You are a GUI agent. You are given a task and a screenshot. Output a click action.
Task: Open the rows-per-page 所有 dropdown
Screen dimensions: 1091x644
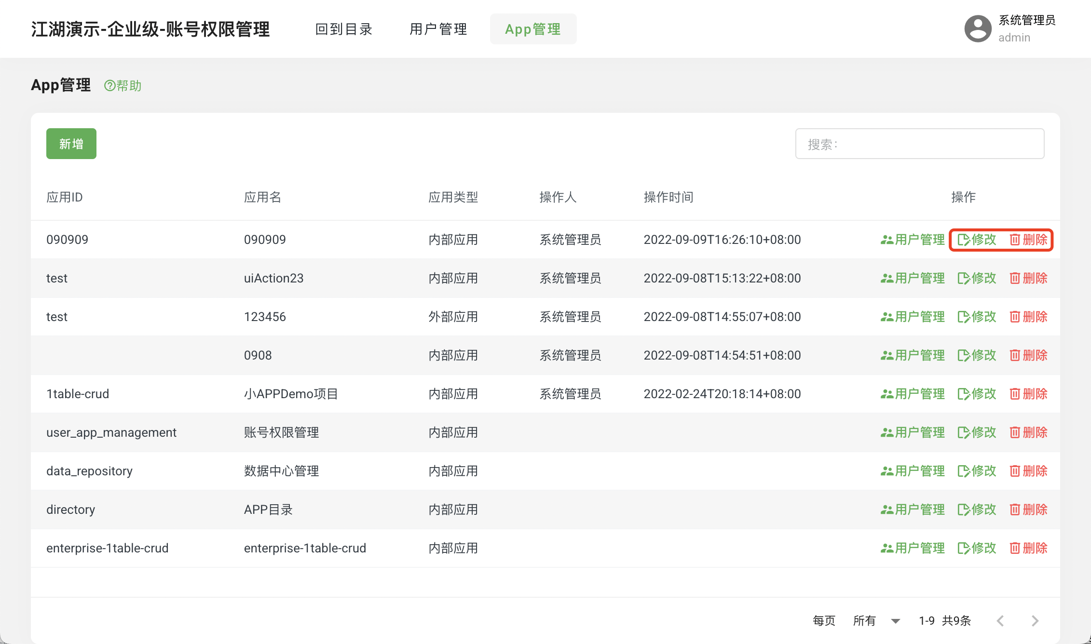pos(876,620)
